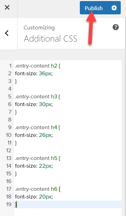This screenshot has height=216, width=126.
Task: Close the Customizer with the X icon
Action: 7,7
